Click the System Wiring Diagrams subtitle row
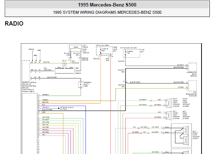Screen dimensions: 217x154 click(107, 12)
